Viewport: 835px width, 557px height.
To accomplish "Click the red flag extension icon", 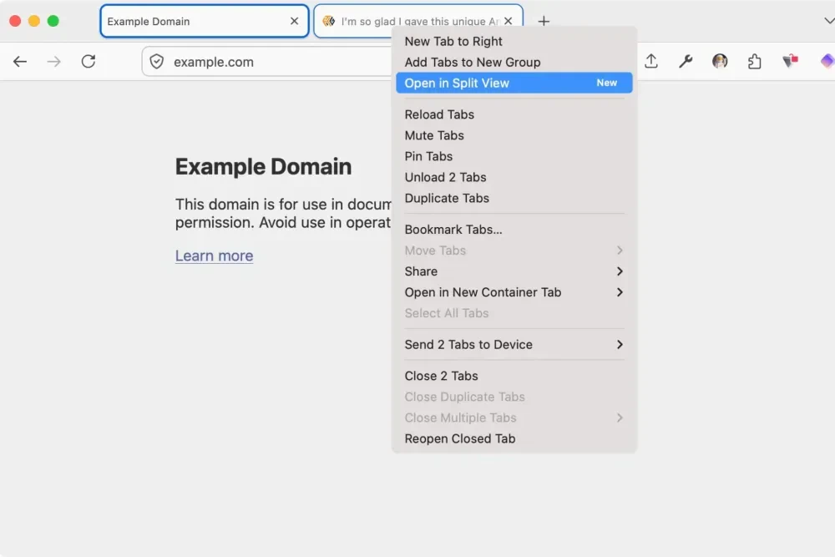I will (790, 61).
